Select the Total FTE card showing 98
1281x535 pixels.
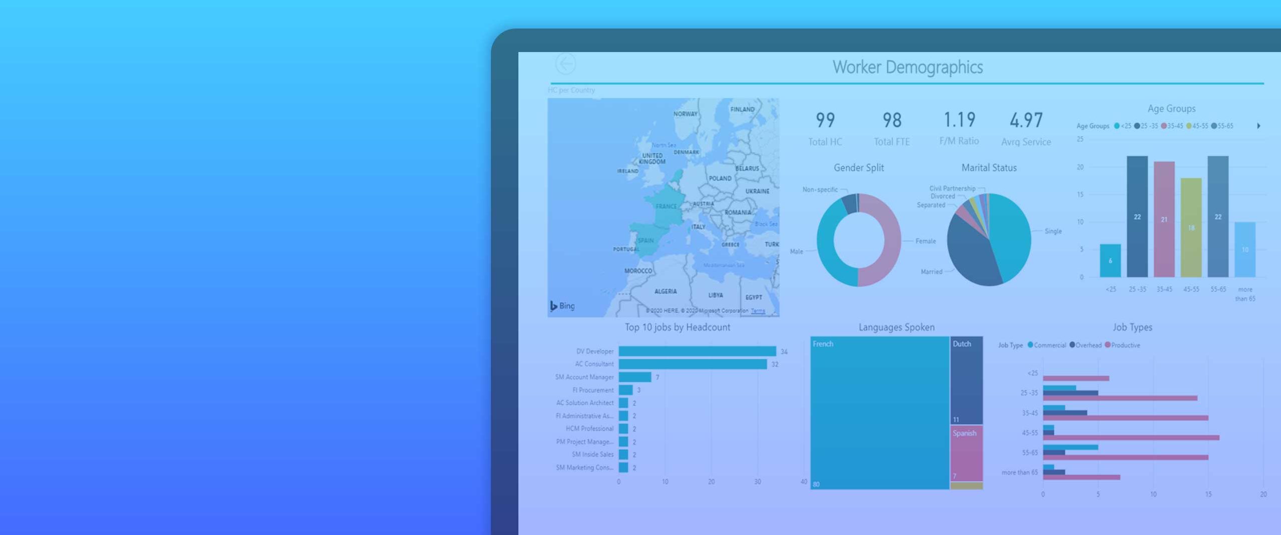892,129
